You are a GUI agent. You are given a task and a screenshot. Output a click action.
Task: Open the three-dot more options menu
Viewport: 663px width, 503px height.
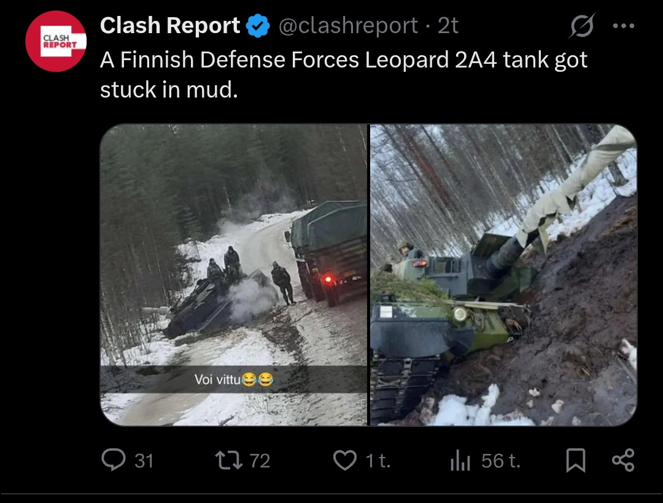624,26
